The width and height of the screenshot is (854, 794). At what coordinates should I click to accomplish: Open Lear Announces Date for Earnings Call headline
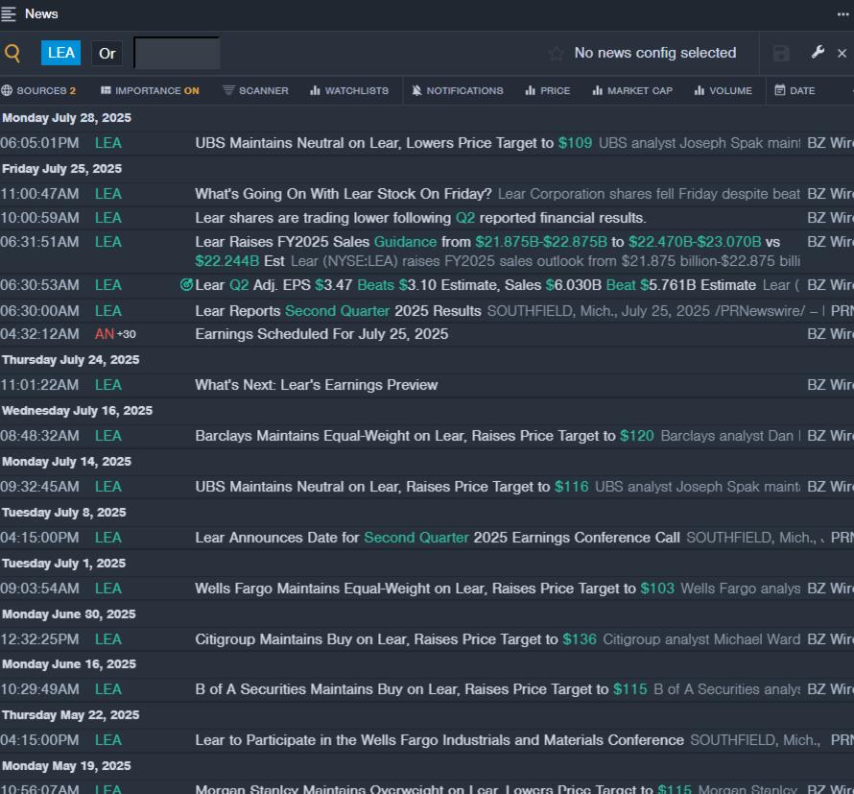(438, 538)
